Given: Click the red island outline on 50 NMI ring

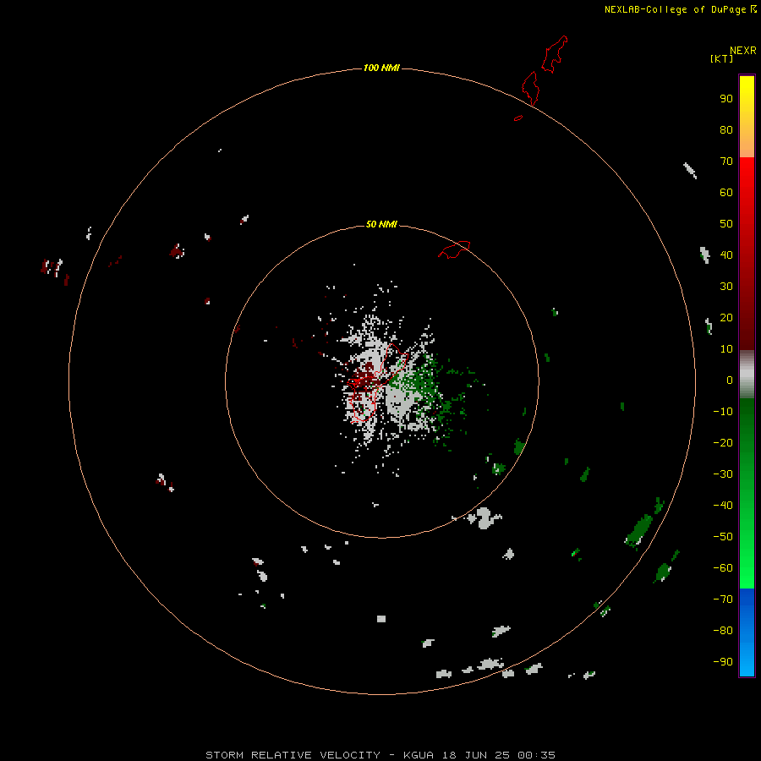Looking at the screenshot, I should coord(454,249).
